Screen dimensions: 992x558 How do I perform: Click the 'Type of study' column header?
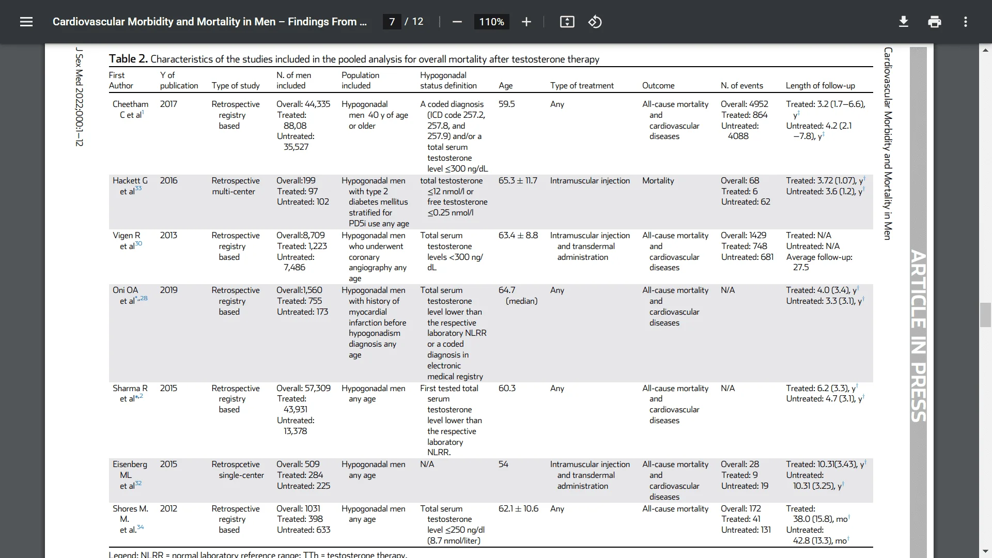tap(236, 86)
